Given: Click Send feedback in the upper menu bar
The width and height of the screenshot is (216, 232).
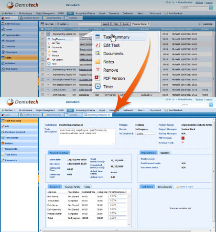Looking at the screenshot, I should tap(174, 13).
